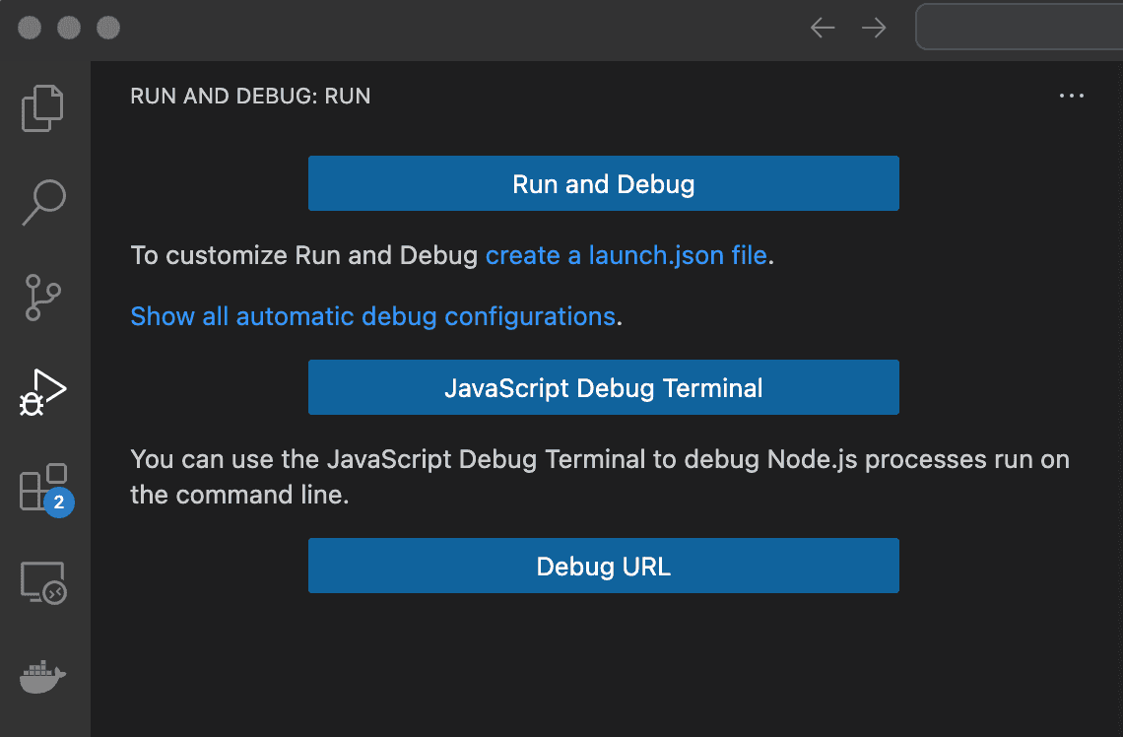Viewport: 1123px width, 737px height.
Task: Click the navigate back arrow
Action: point(822,28)
